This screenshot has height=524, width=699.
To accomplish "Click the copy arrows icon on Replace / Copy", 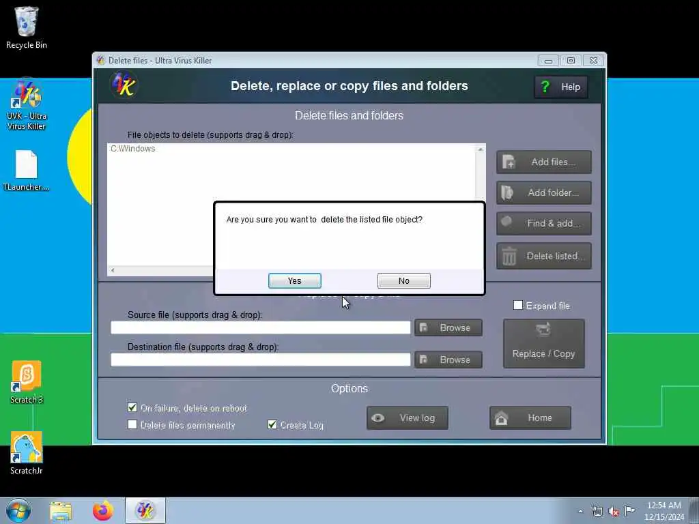I will tap(543, 330).
